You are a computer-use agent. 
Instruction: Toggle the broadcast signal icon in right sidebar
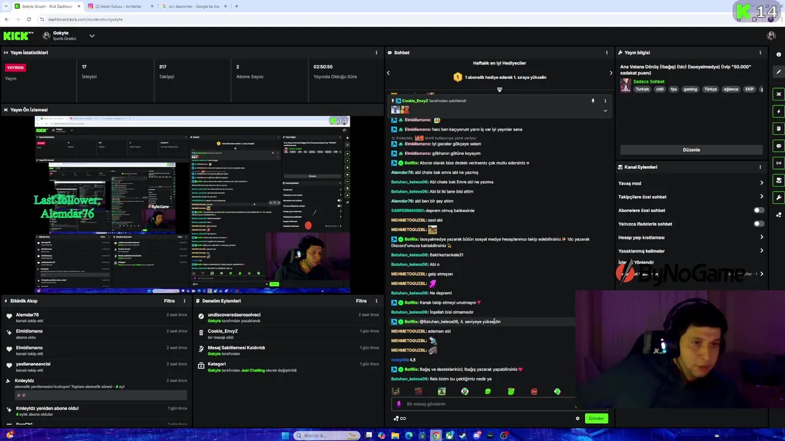click(778, 163)
